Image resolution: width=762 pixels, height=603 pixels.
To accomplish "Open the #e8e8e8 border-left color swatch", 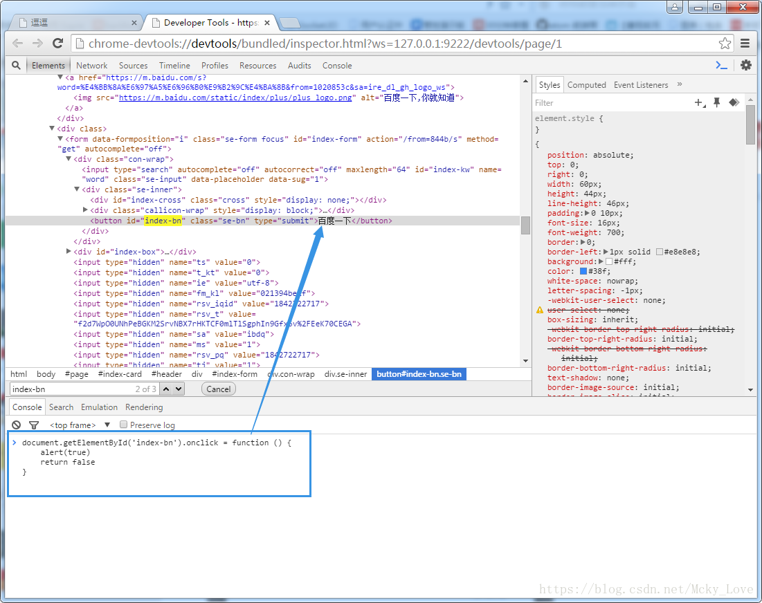I will [660, 252].
